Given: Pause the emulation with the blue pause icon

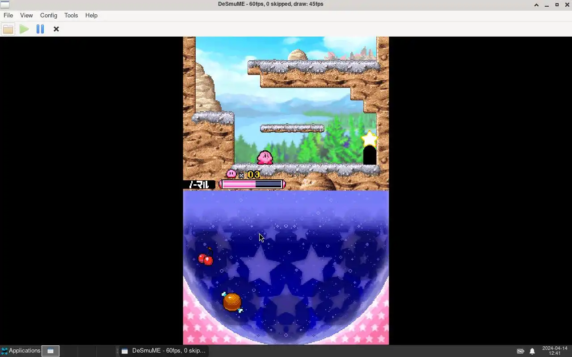Looking at the screenshot, I should [x=40, y=29].
